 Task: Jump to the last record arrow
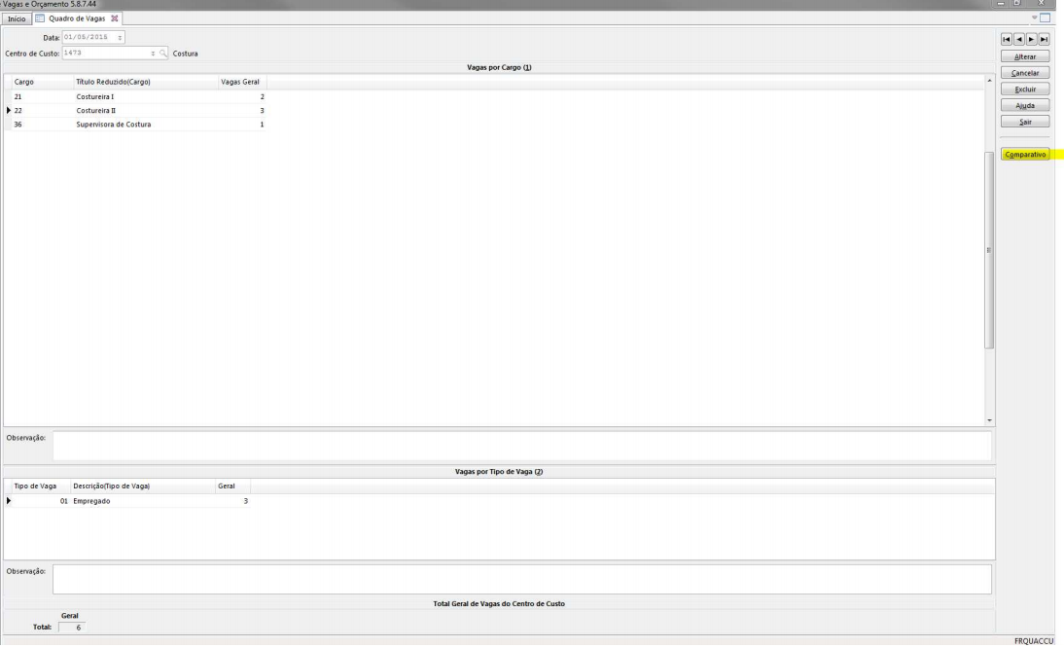click(1045, 39)
